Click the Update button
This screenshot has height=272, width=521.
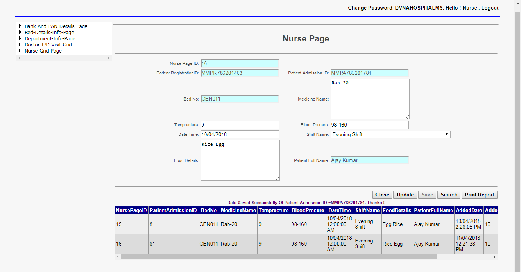[405, 195]
